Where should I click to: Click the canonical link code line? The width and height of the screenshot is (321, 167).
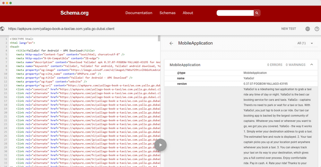88,89
